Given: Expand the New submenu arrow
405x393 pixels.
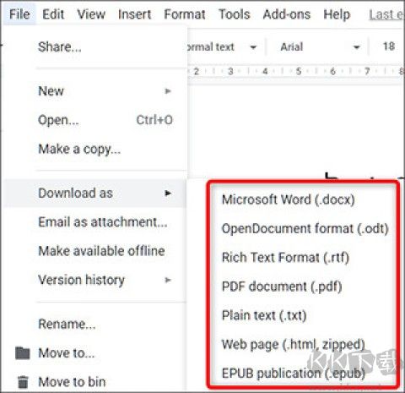Looking at the screenshot, I should (168, 91).
